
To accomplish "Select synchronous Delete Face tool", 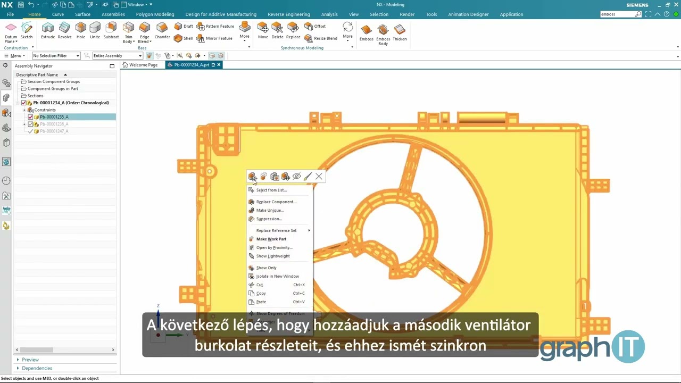I will pos(277,31).
